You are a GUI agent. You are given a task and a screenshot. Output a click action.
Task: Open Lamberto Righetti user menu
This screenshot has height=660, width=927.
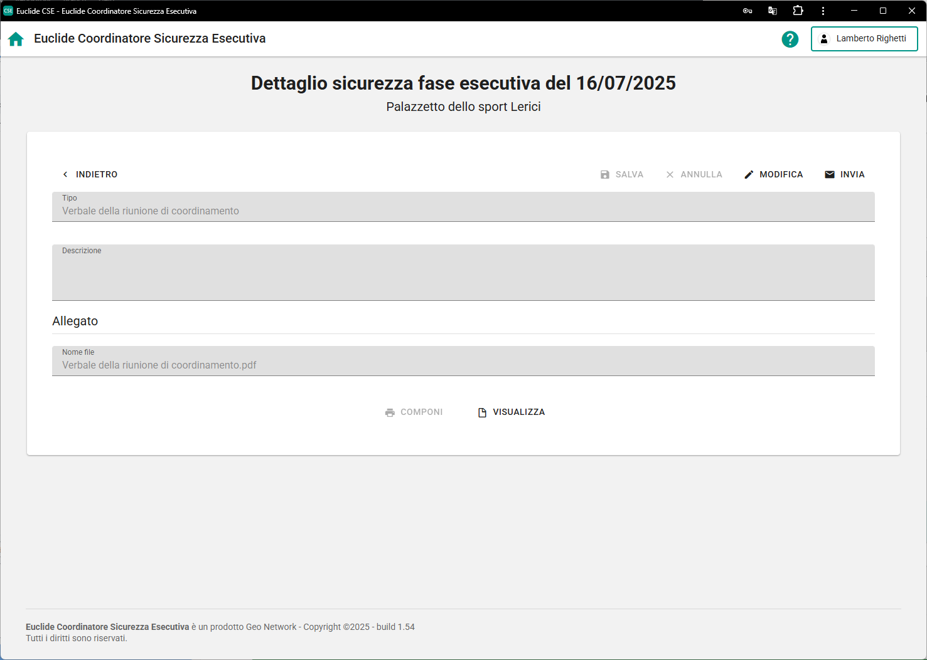[x=864, y=39]
